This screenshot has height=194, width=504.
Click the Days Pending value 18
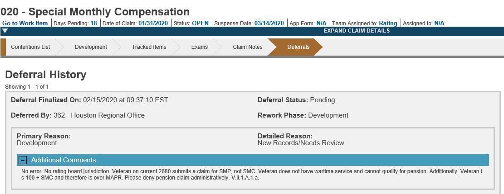[x=93, y=23]
